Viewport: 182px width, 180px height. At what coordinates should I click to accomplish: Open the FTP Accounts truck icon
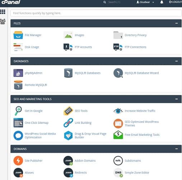tap(68, 47)
